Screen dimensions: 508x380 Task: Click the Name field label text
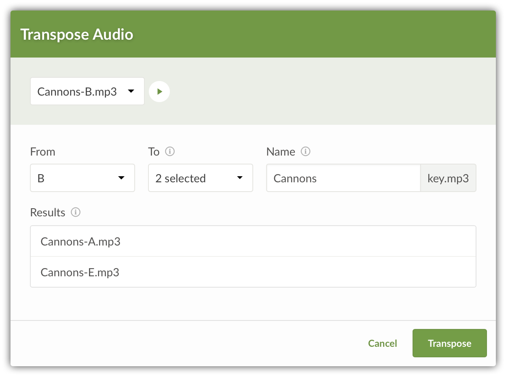point(281,152)
